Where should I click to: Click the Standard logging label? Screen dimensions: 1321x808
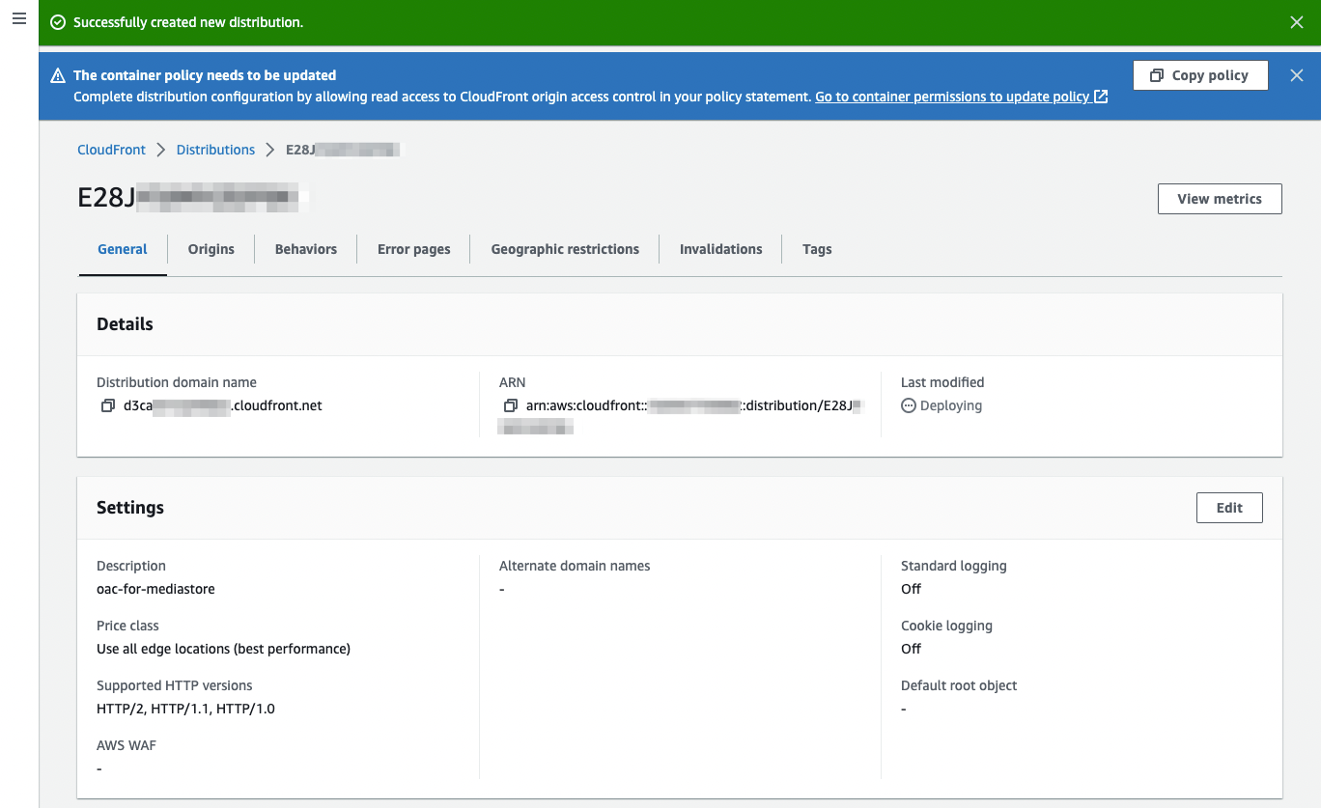[x=954, y=566]
